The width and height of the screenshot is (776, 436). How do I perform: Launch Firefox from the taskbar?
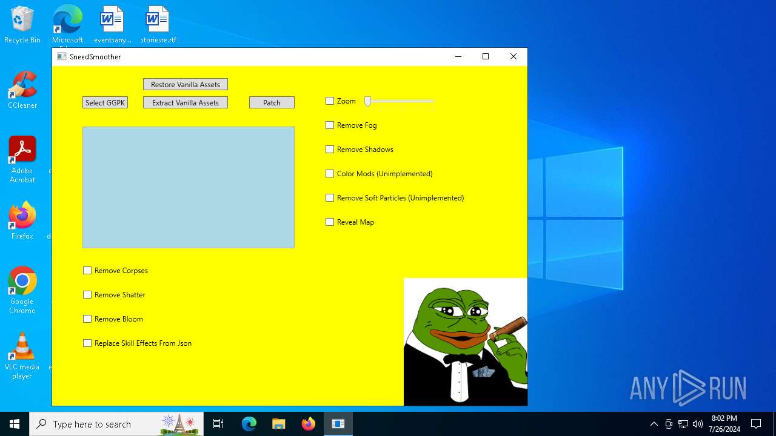[x=309, y=424]
